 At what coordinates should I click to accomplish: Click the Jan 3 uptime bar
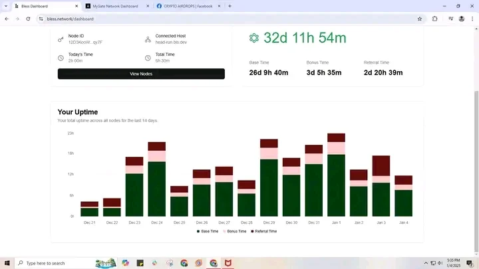pos(381,186)
